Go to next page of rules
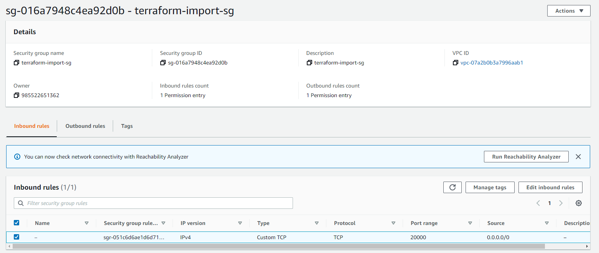 pyautogui.click(x=561, y=203)
